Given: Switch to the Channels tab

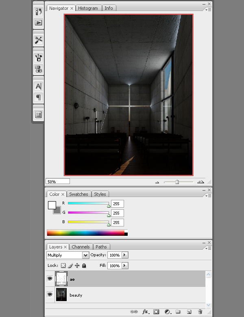Looking at the screenshot, I should click(x=81, y=247).
